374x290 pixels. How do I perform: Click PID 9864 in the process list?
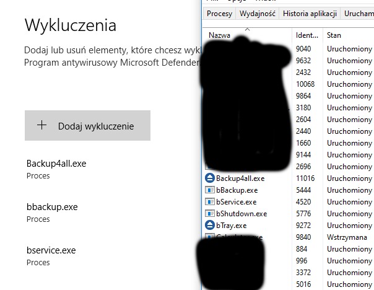click(x=303, y=96)
